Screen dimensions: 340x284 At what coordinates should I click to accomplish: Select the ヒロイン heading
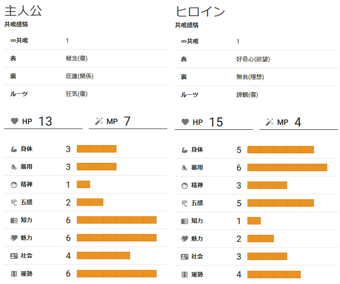click(200, 12)
